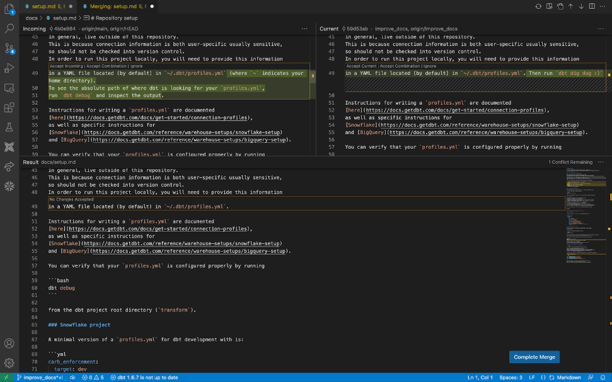
Task: Click the Complete Merge button
Action: tap(534, 357)
